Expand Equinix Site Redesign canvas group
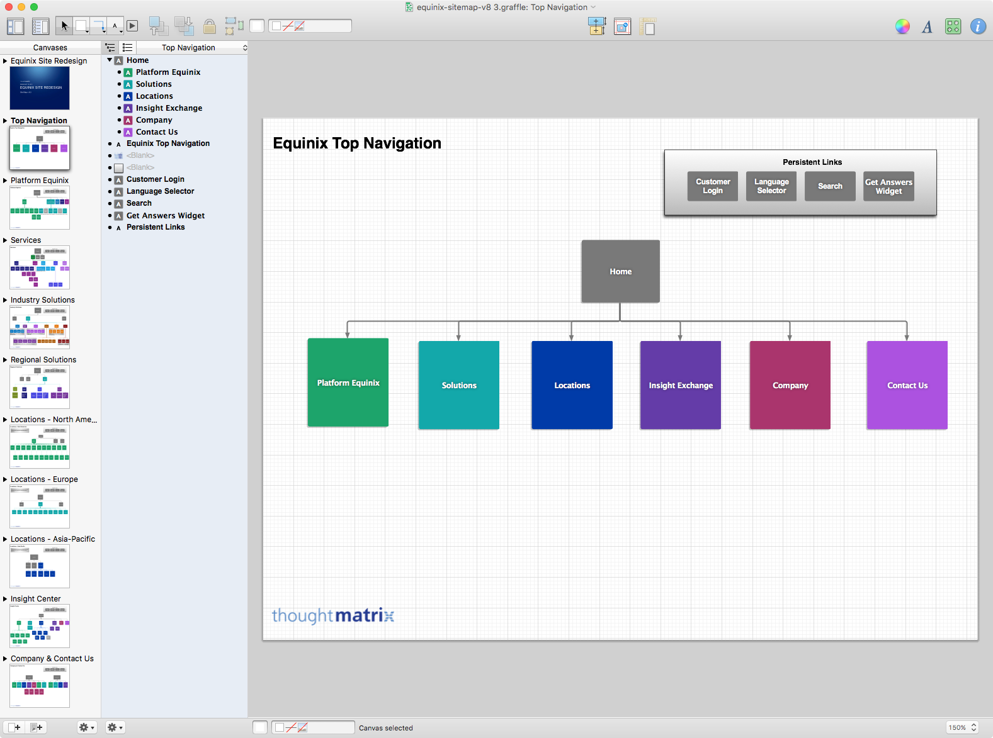The height and width of the screenshot is (738, 993). coord(5,61)
